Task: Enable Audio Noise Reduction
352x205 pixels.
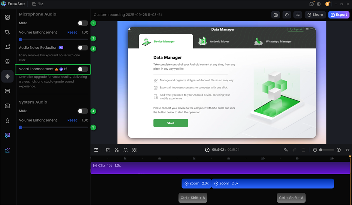Action: (83, 48)
